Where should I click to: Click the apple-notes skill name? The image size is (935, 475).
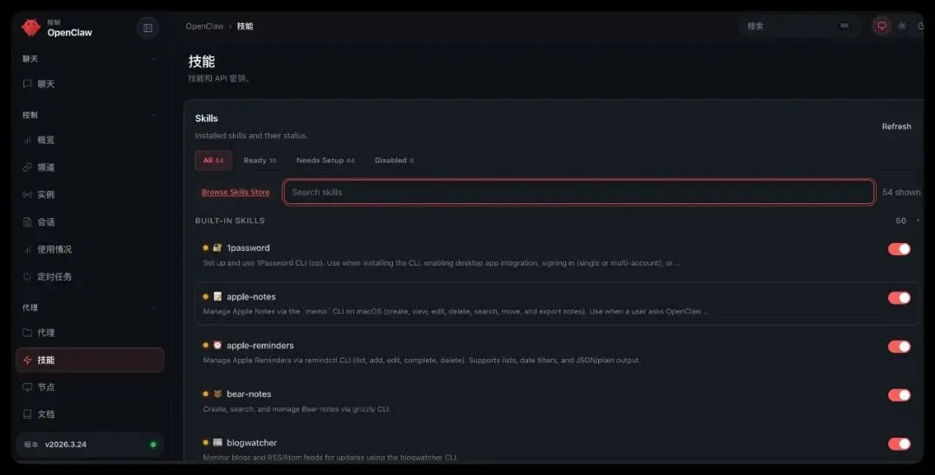tap(251, 297)
